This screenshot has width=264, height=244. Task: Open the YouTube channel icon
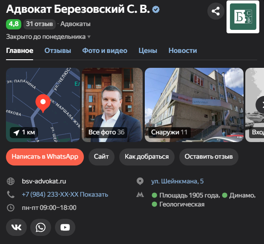coord(65,227)
